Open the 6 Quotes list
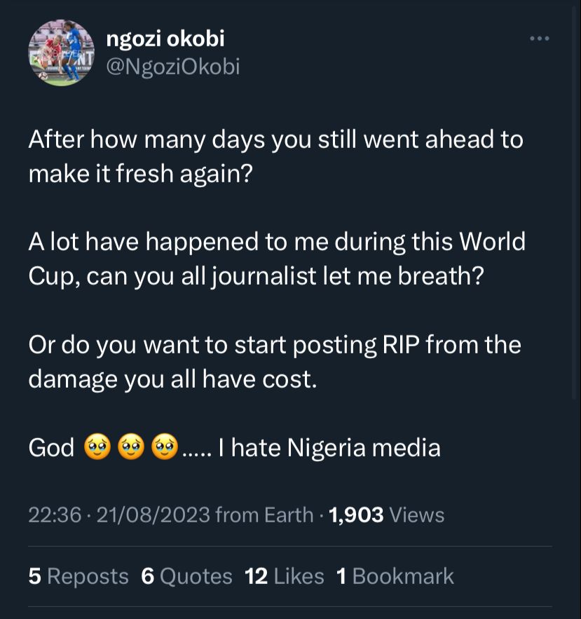The image size is (581, 619). pyautogui.click(x=186, y=576)
